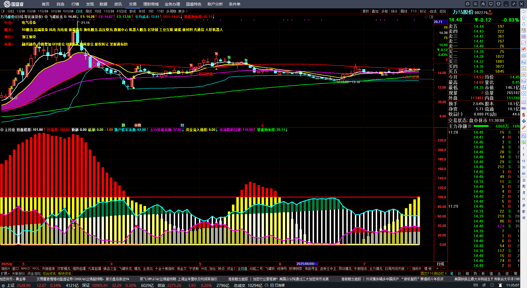Open the 交易 menu
Viewport: 527px width, 288px height.
[133, 4]
